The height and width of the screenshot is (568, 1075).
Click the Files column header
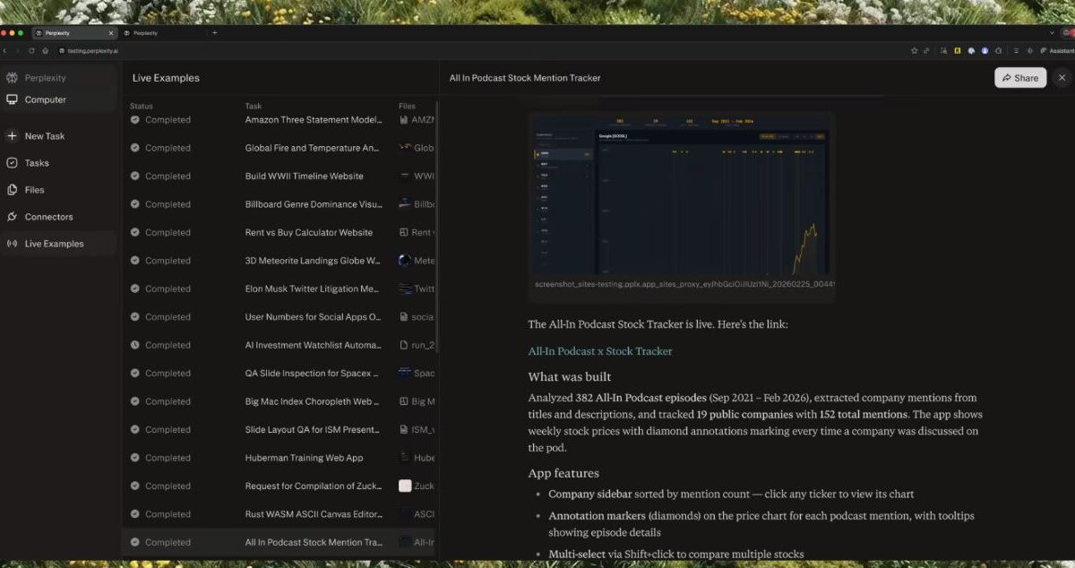pos(408,106)
